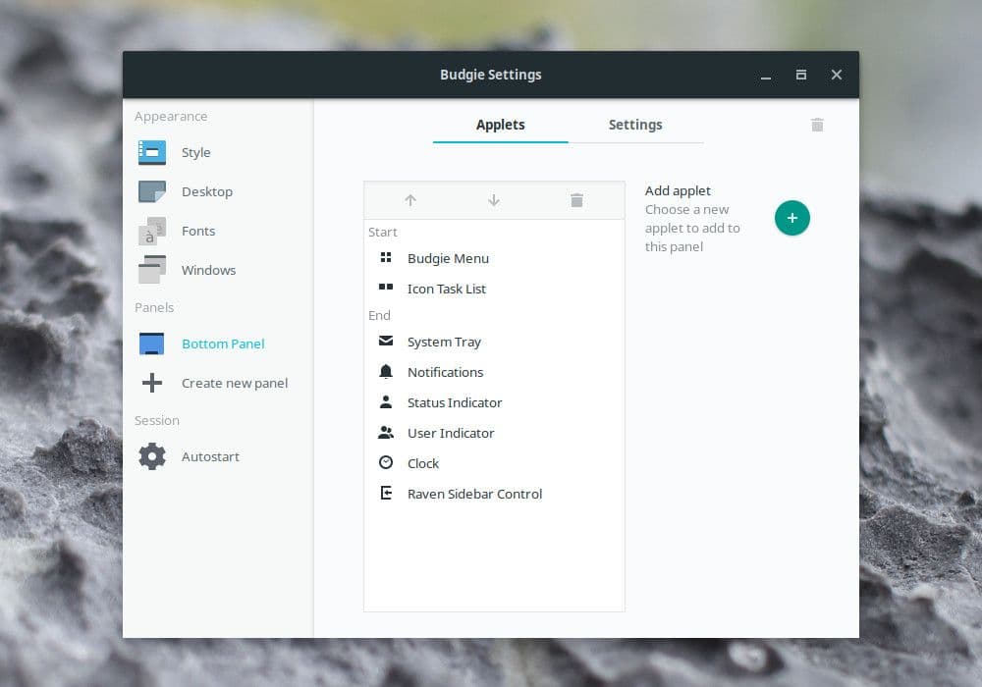Move selected applet down with arrow
982x687 pixels.
494,200
